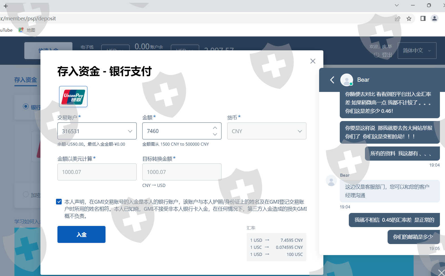The height and width of the screenshot is (276, 445).
Task: Uncheck the bank account declaration checkbox
Action: tap(59, 202)
